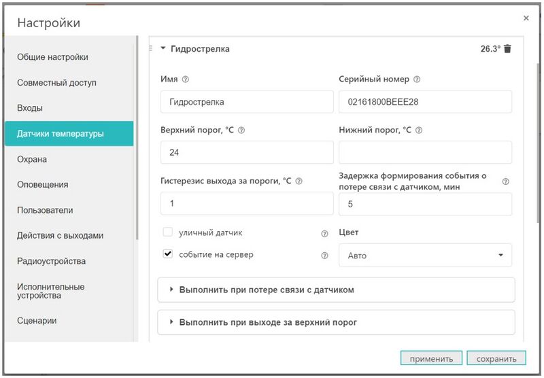Image resolution: width=544 pixels, height=378 pixels.
Task: Show help for Гистерезис выхода за пороги
Action: tap(299, 181)
